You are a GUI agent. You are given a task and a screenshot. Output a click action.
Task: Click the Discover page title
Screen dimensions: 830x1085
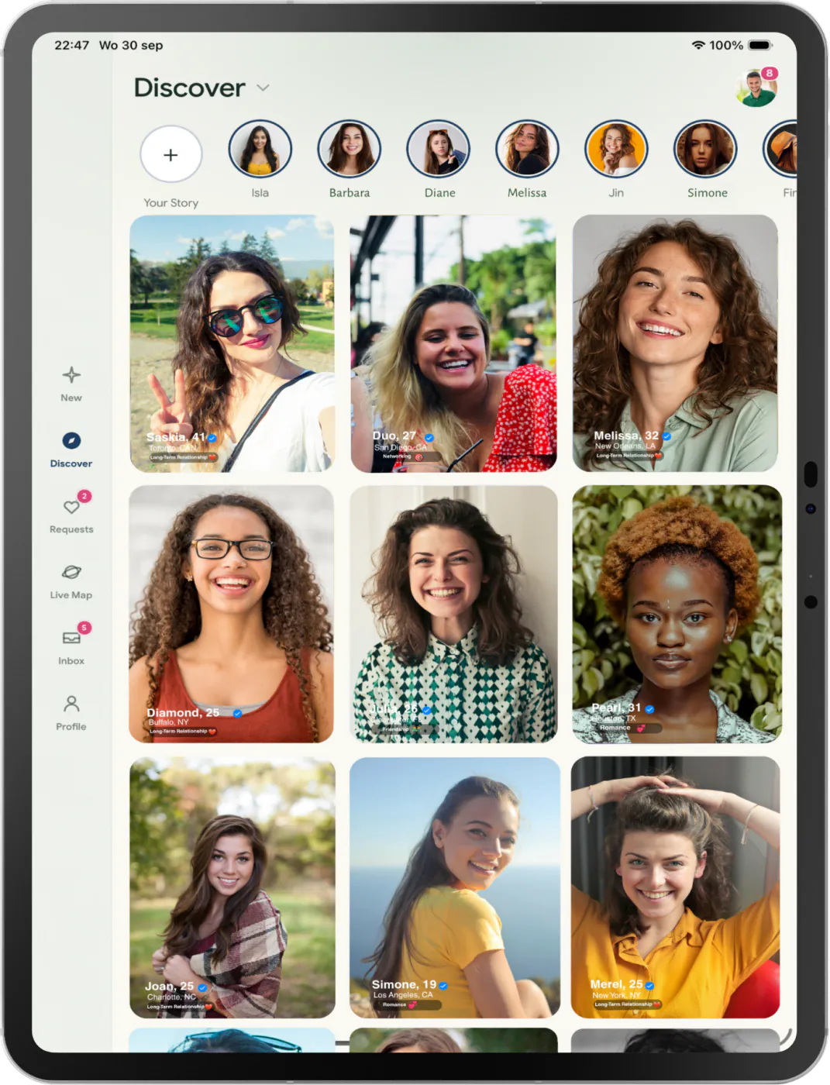(x=190, y=88)
